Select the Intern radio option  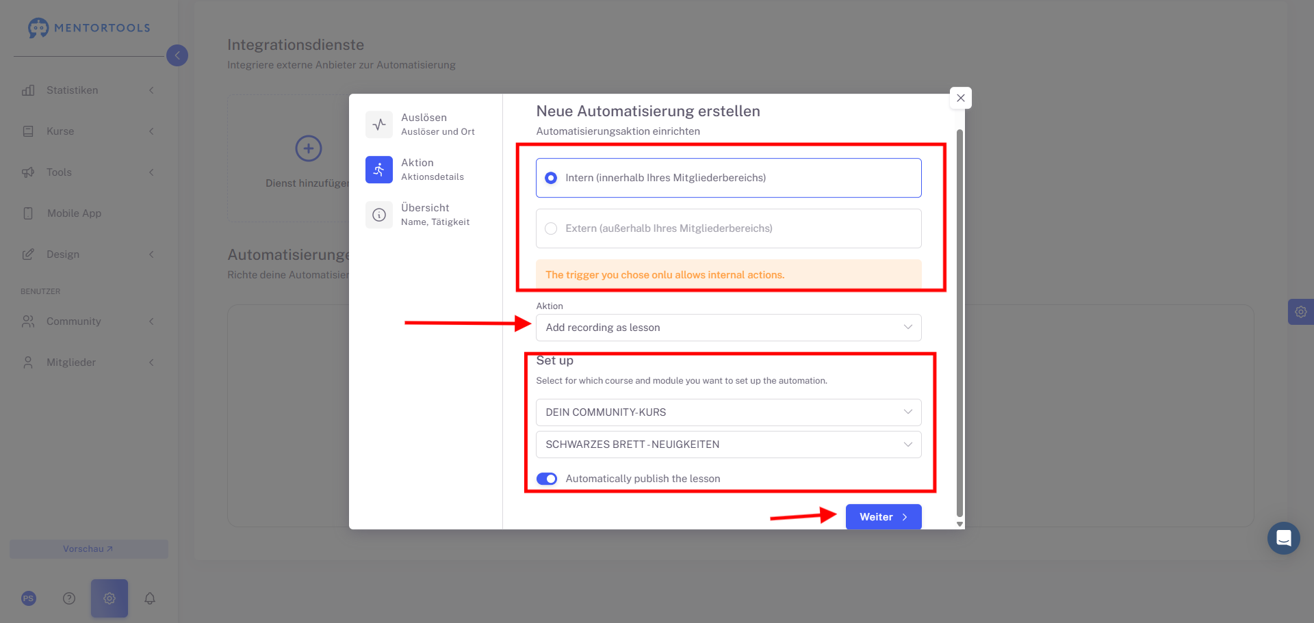(729, 178)
